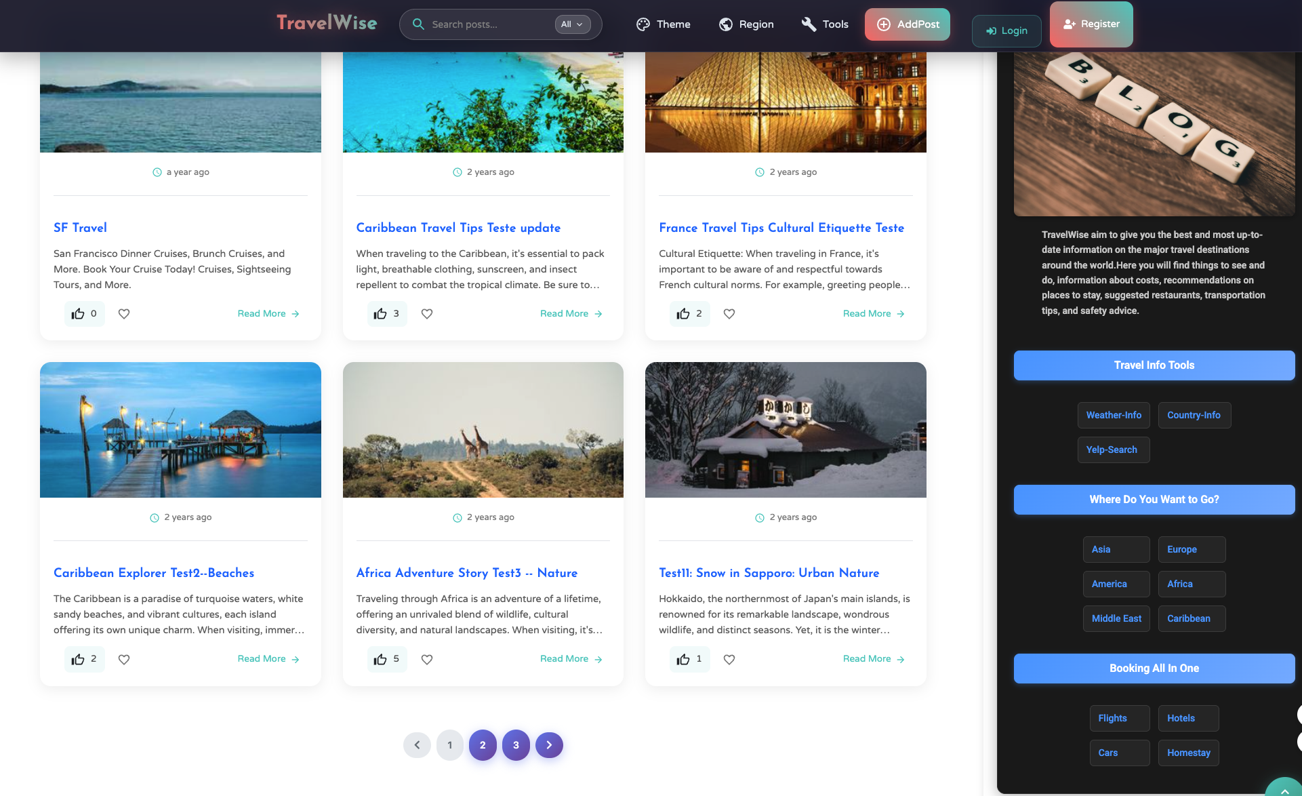Click the AddPost button
The image size is (1302, 796).
coord(908,24)
